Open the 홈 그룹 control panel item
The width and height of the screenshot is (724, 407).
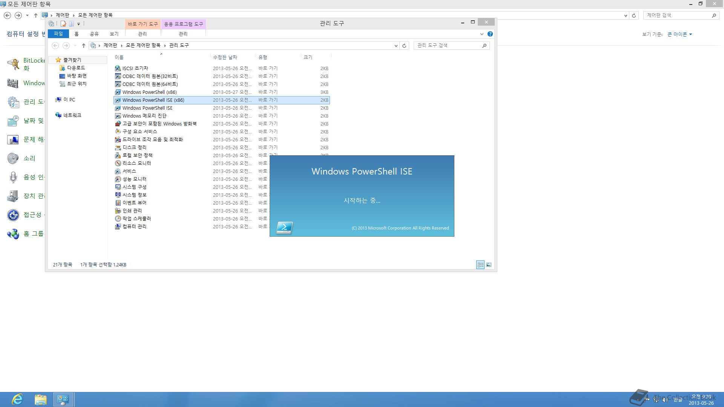(33, 234)
